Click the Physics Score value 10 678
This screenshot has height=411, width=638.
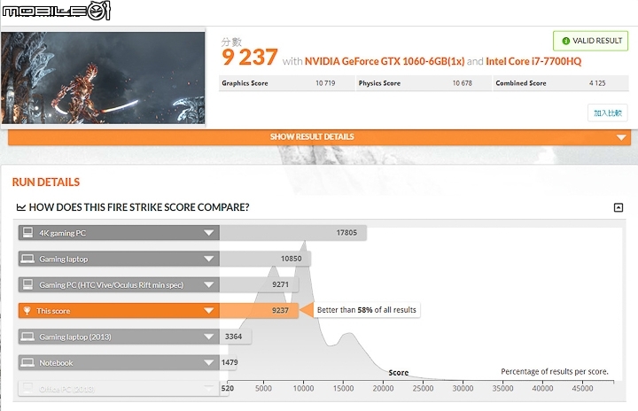(463, 83)
